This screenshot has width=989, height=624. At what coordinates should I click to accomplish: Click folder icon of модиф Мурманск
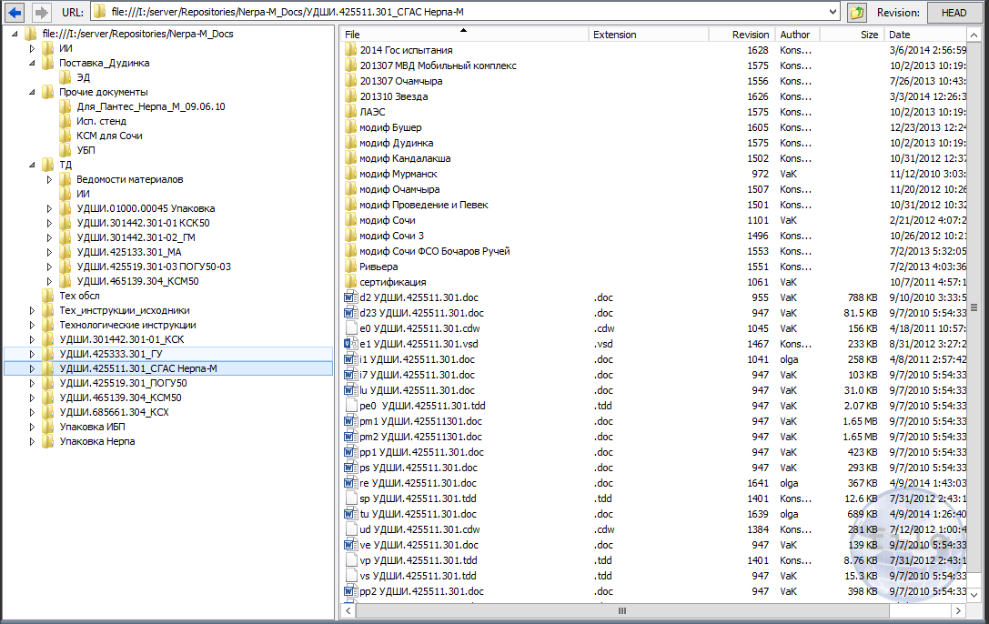[x=351, y=174]
